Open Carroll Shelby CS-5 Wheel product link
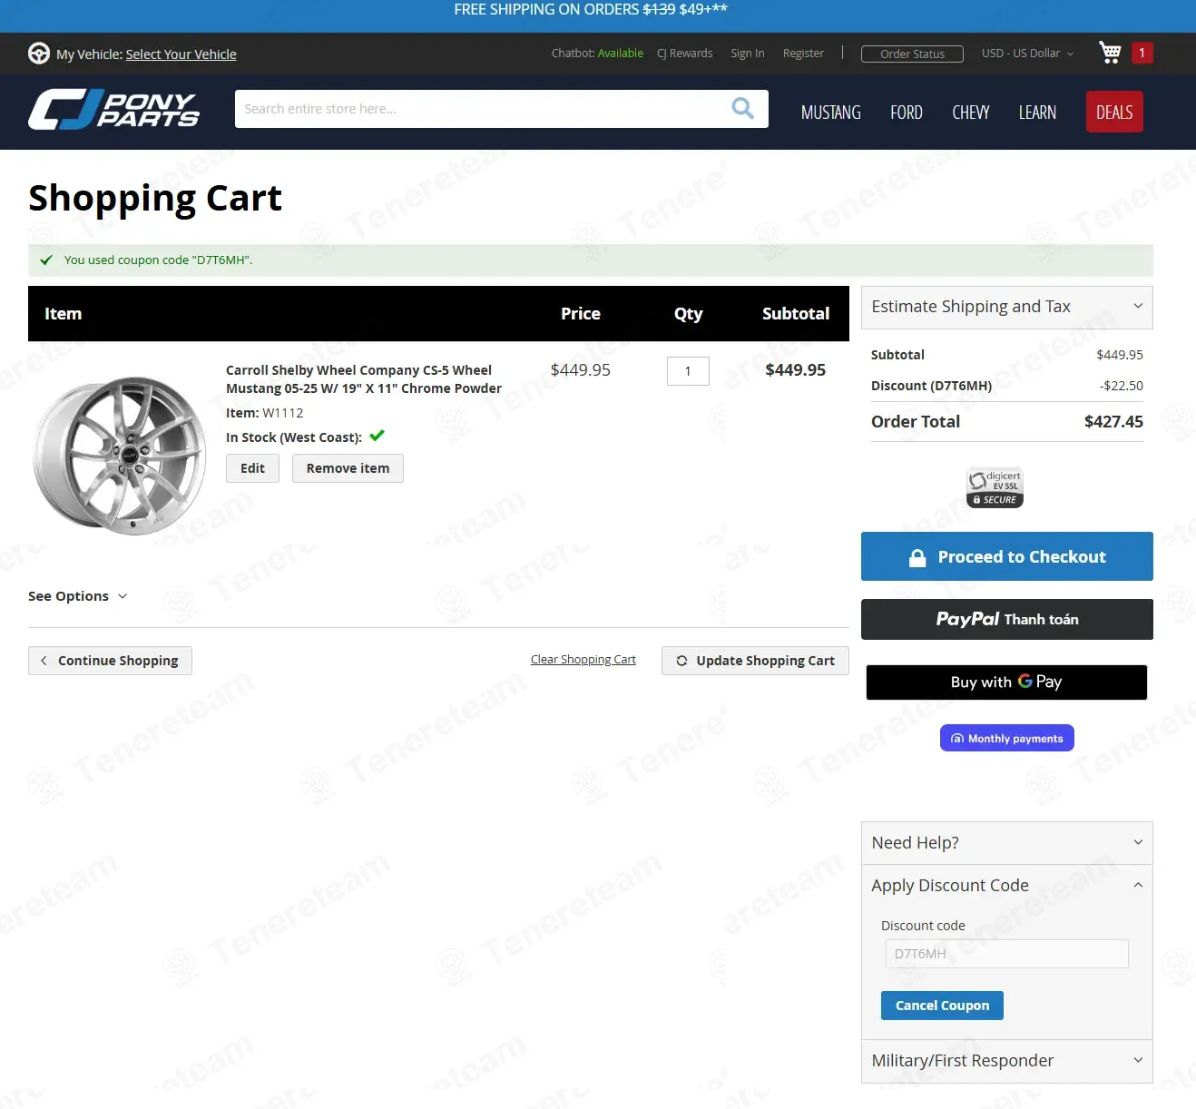This screenshot has width=1196, height=1109. point(364,379)
